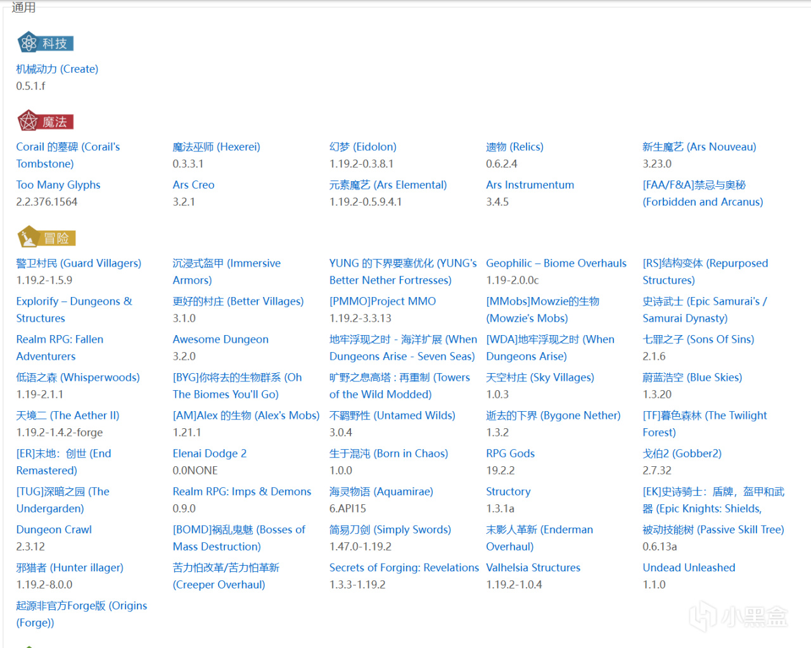Open the Too Many Glyphs link

click(x=58, y=185)
